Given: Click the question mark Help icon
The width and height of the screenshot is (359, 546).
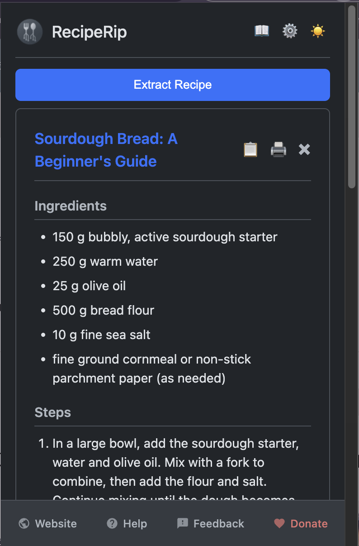Looking at the screenshot, I should point(112,524).
